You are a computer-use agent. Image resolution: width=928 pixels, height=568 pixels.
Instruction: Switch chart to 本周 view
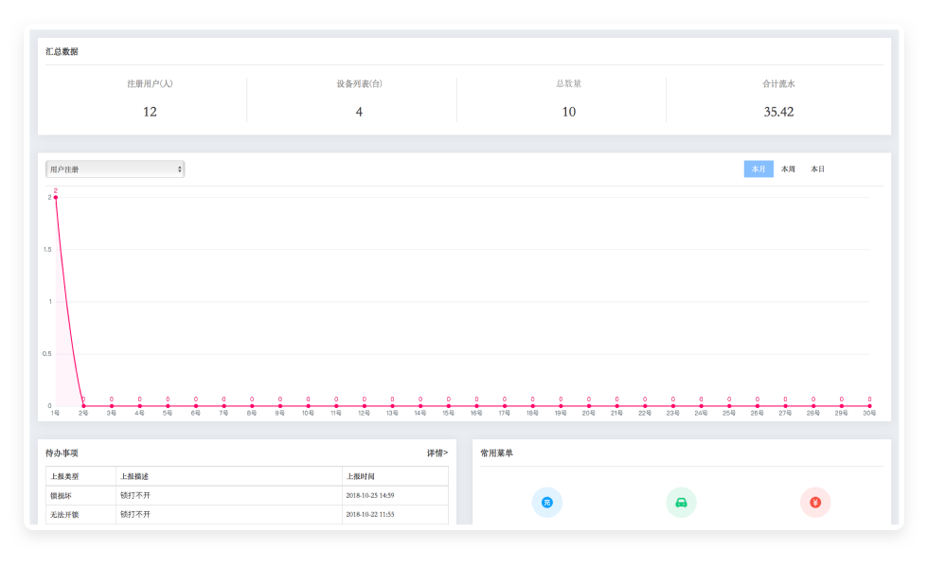(x=788, y=169)
